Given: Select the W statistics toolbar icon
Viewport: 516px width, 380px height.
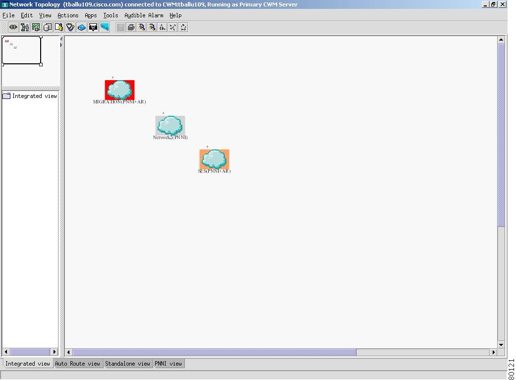Looking at the screenshot, I should [93, 27].
